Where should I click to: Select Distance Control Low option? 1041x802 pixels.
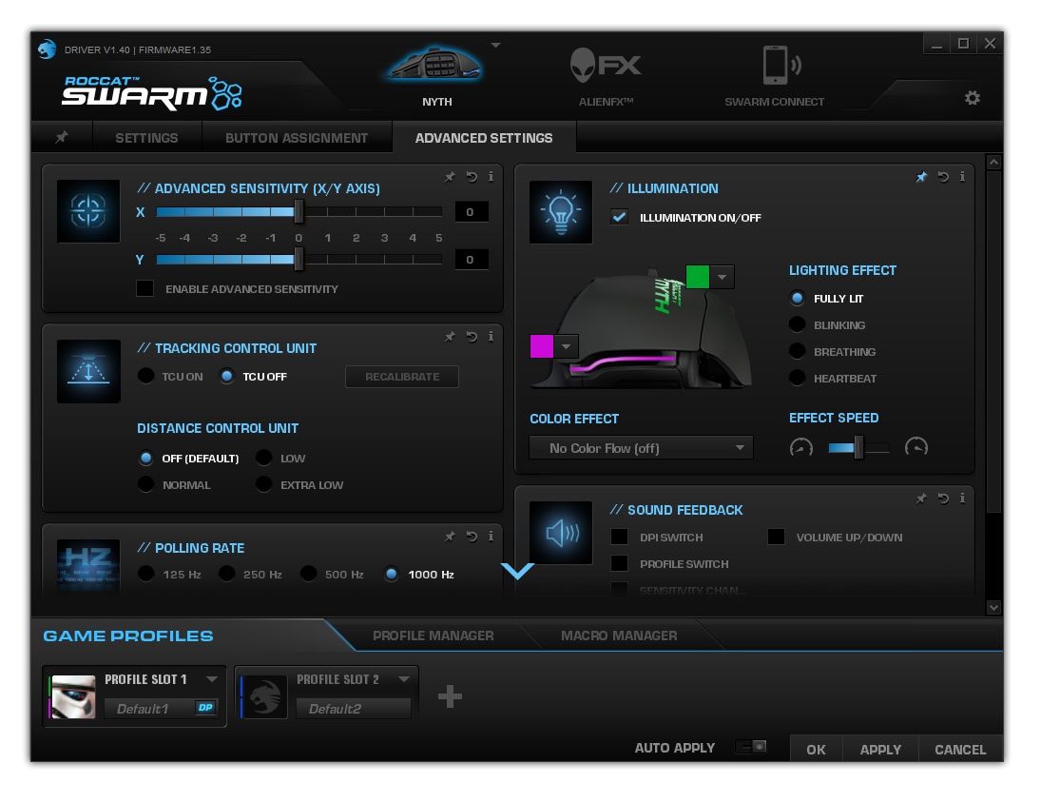pyautogui.click(x=263, y=458)
